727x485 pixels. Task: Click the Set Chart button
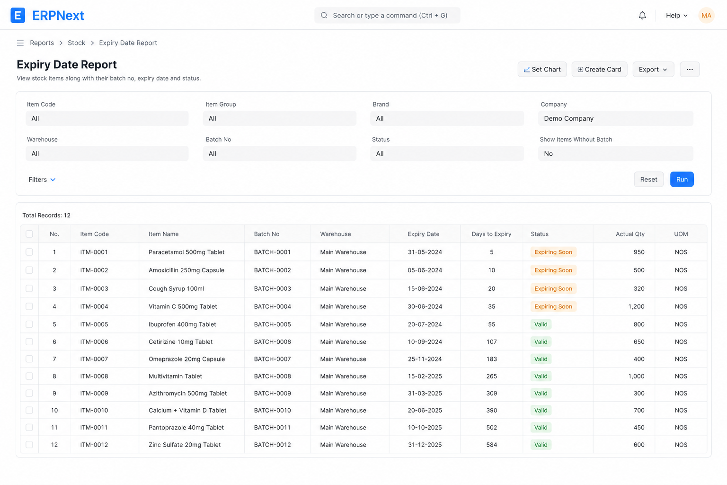(542, 70)
